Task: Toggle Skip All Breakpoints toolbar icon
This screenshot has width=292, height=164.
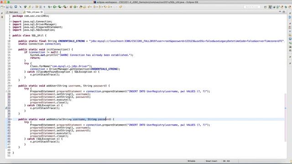Action: tap(21, 7)
